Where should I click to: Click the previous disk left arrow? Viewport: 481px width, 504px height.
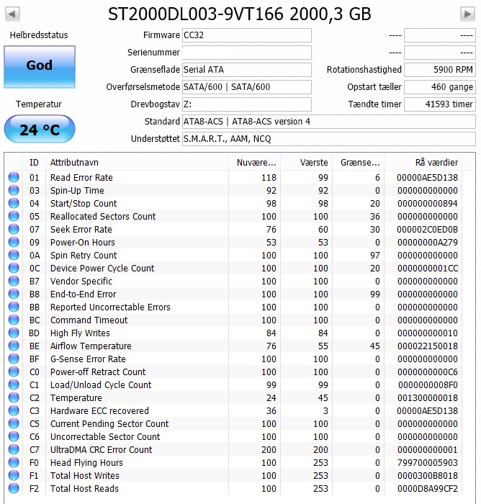tap(13, 14)
